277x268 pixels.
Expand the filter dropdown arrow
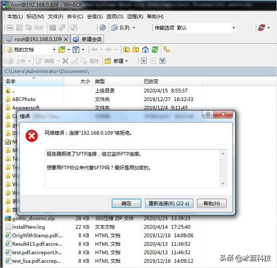coord(83,50)
